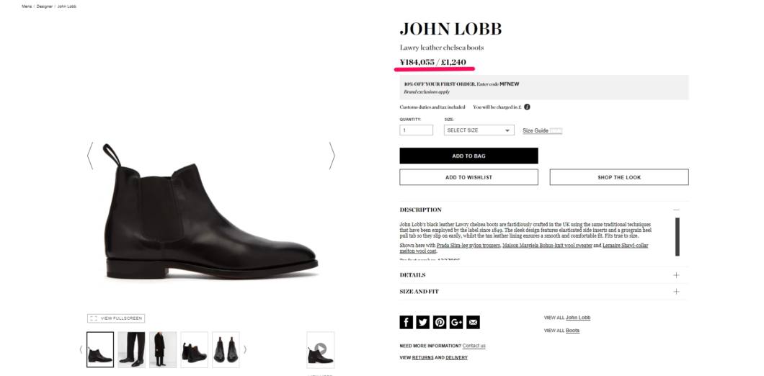Screen dimensions: 764x376
Task: Add the boots to wishlist
Action: tap(468, 177)
